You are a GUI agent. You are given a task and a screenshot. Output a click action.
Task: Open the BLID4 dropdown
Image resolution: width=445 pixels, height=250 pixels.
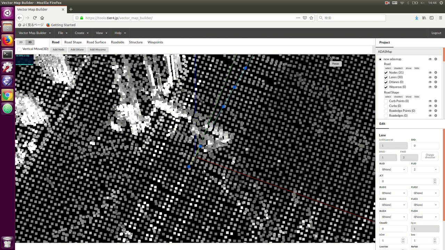393,217
